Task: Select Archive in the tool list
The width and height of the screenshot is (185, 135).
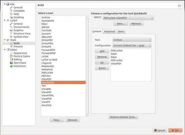Action: [63, 18]
